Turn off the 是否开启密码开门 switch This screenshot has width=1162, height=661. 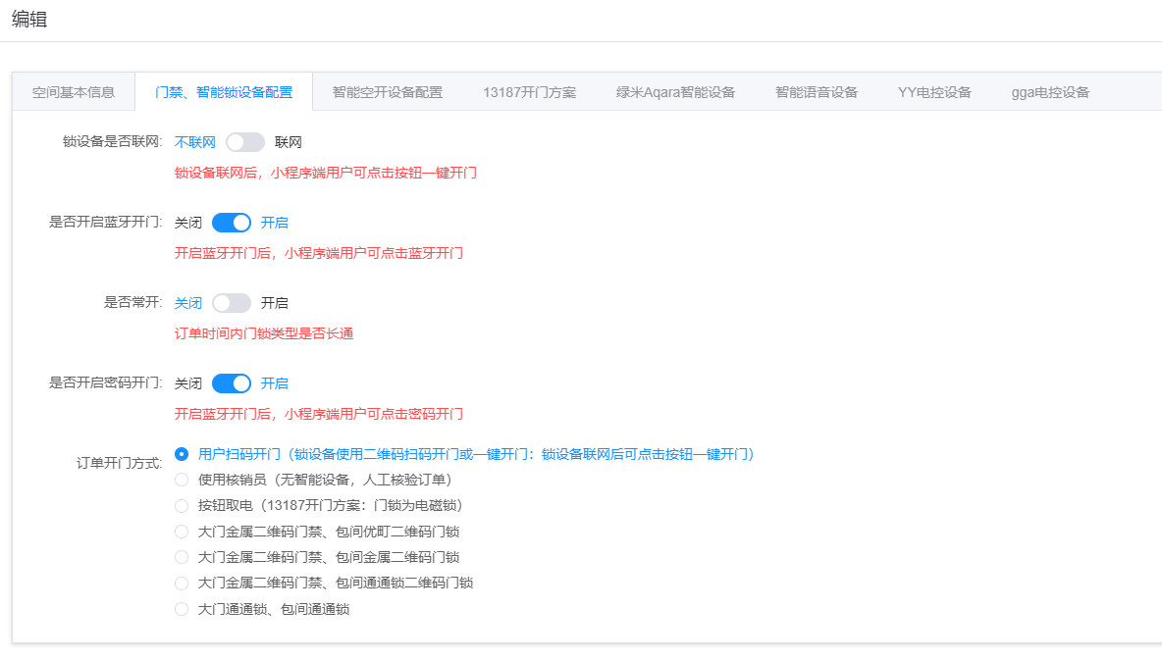click(232, 383)
